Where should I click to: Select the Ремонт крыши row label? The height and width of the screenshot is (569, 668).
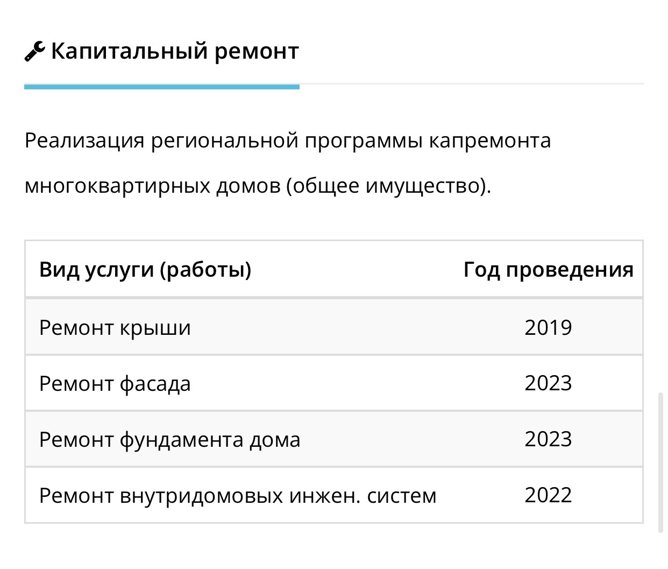click(x=115, y=327)
